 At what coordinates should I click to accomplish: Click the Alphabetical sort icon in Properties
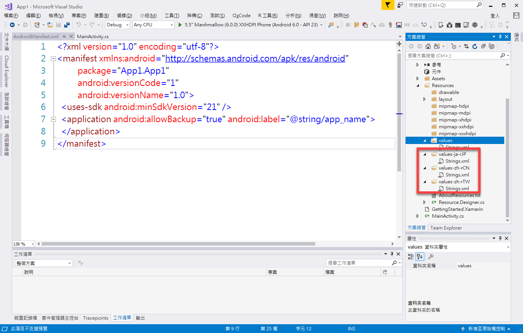[x=419, y=256]
